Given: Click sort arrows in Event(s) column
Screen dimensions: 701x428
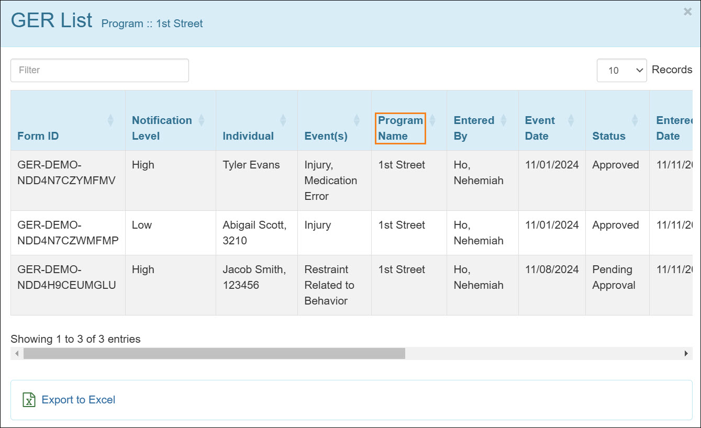Looking at the screenshot, I should [x=357, y=120].
